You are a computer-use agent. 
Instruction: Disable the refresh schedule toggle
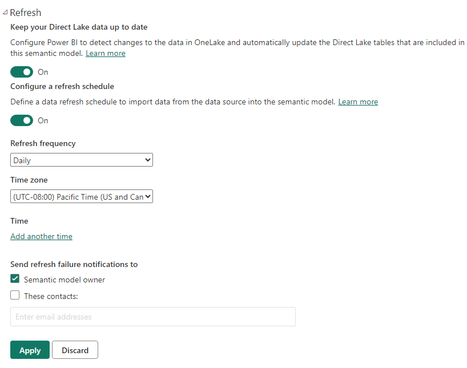coord(21,120)
